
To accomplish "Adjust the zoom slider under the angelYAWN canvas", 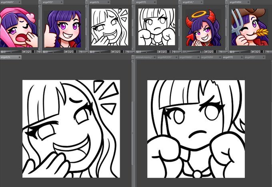I will point(11,52).
